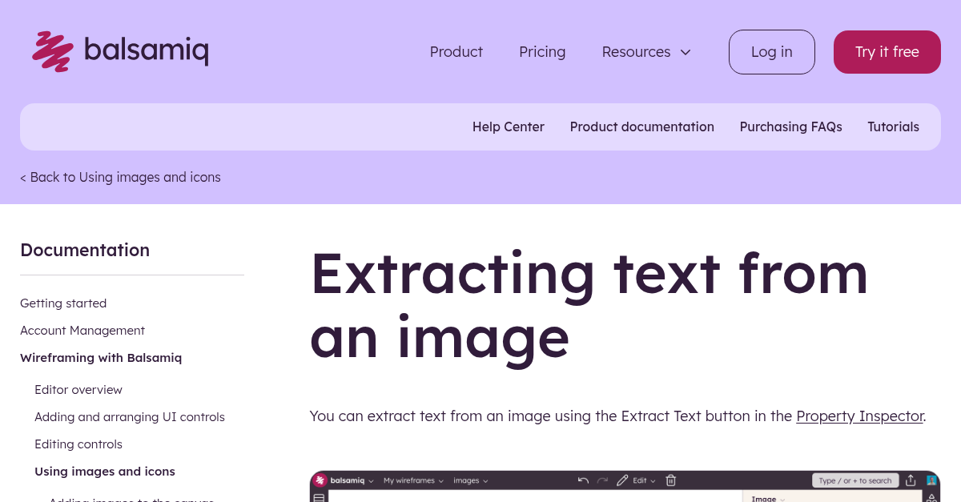The width and height of the screenshot is (961, 502).
Task: Click the user avatar in editor toolbar
Action: (931, 480)
